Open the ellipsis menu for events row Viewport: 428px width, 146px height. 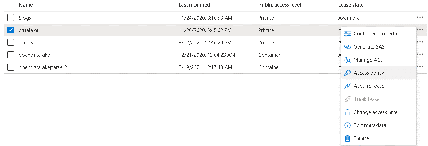coord(420,42)
